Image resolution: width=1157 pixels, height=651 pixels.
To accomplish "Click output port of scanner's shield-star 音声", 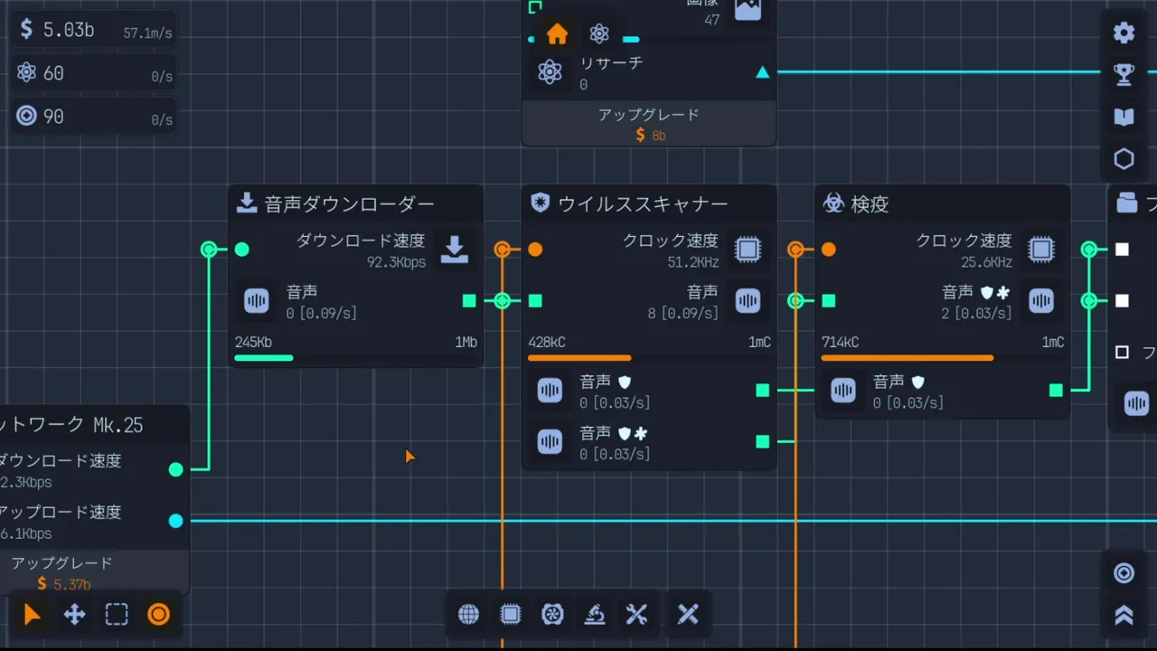I will [x=763, y=442].
